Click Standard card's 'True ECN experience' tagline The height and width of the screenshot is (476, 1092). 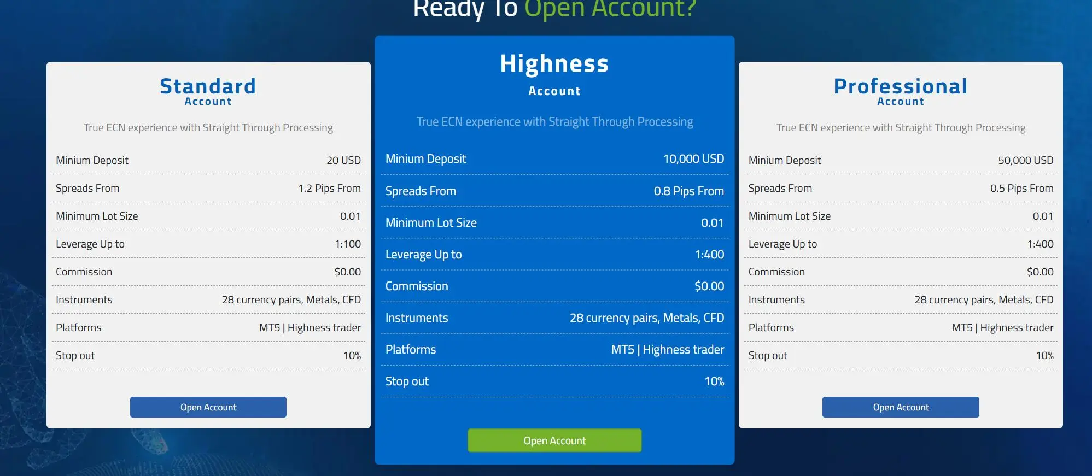click(208, 127)
